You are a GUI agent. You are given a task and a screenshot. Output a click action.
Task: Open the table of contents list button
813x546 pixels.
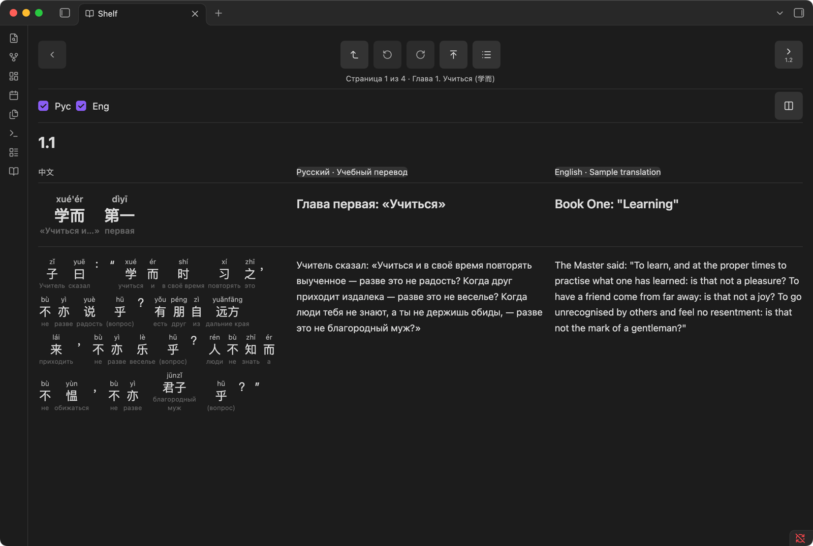point(486,54)
